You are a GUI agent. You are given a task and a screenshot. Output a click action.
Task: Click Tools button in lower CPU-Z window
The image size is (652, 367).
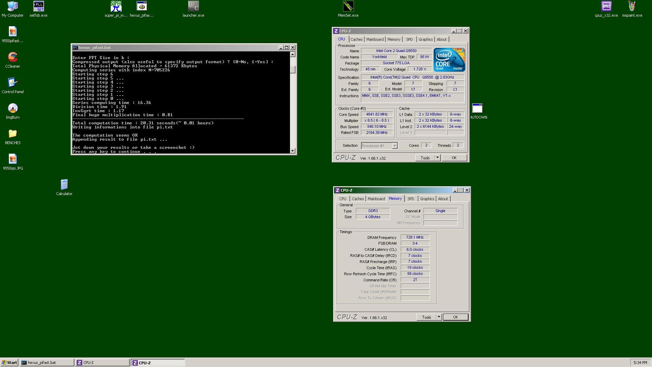point(427,317)
